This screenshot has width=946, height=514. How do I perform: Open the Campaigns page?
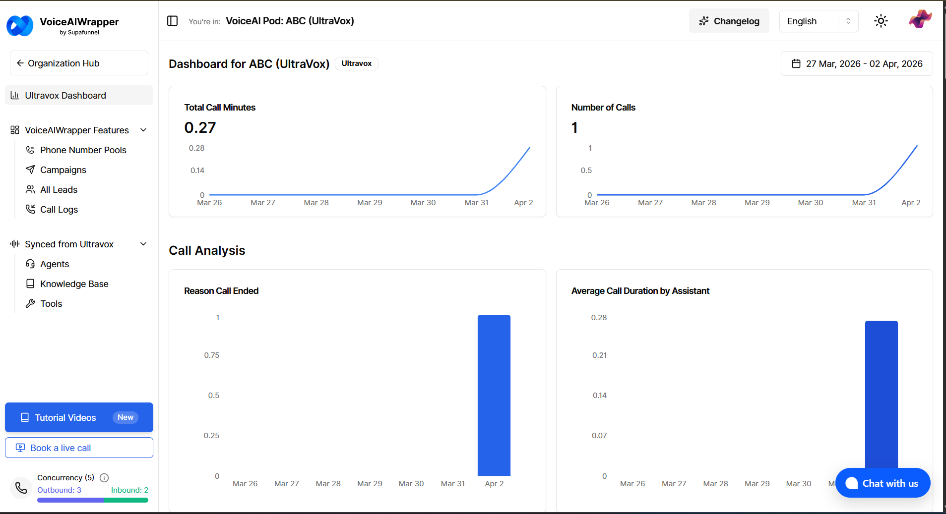[x=63, y=170]
